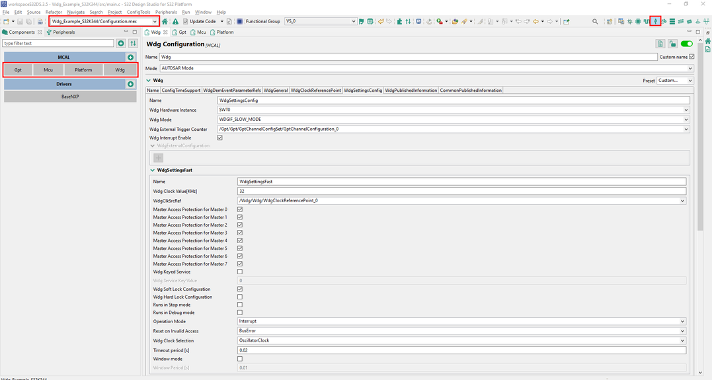Click the green square icon after flag
Viewport: 712px width, 380px height.
(x=370, y=21)
